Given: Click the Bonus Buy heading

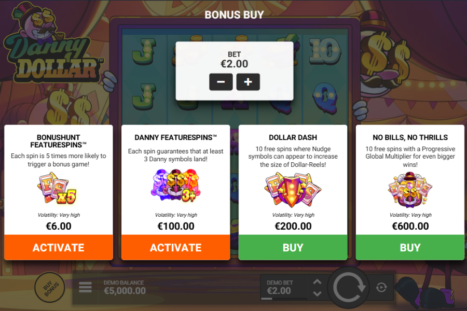Looking at the screenshot, I should tap(234, 15).
